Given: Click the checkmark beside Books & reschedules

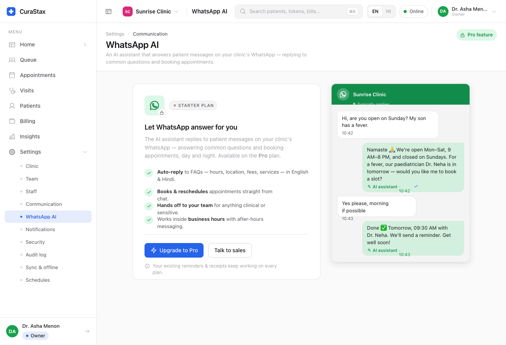Looking at the screenshot, I should pos(149,192).
